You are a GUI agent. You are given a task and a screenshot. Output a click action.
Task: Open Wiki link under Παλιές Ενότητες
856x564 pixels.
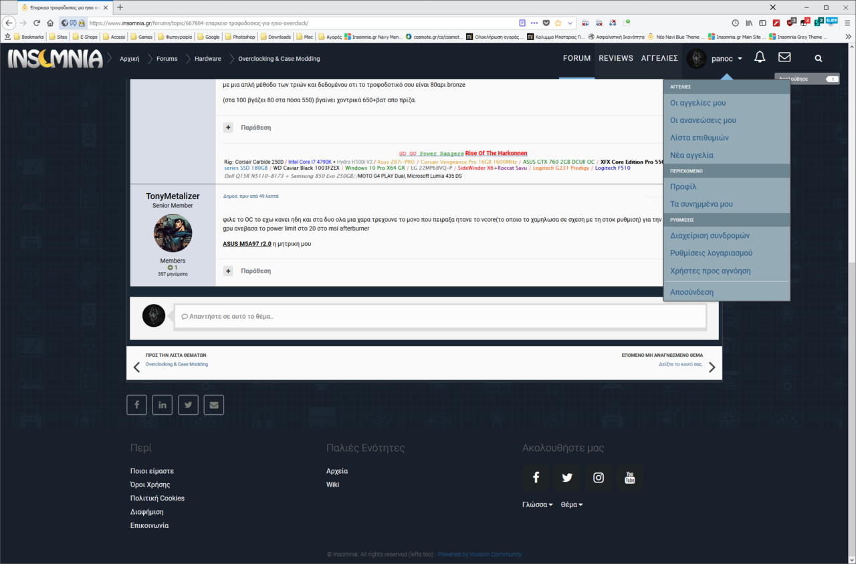pyautogui.click(x=332, y=484)
